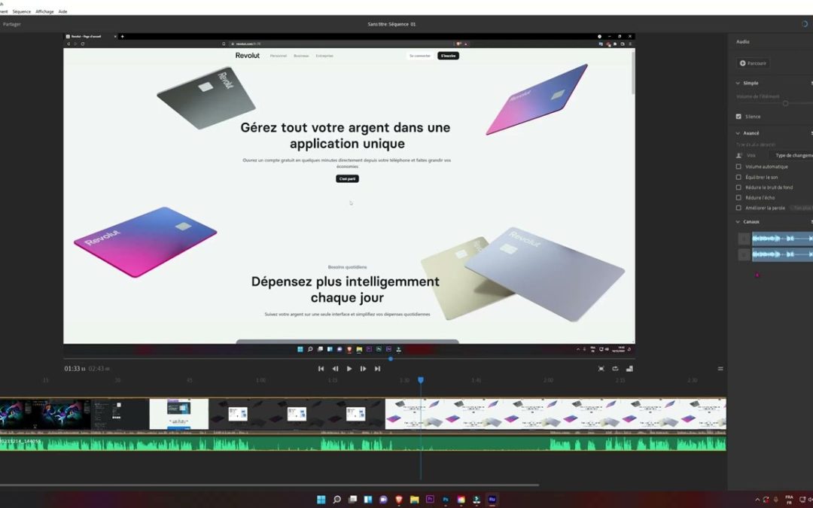Uncheck the Silence checkbox

click(738, 117)
